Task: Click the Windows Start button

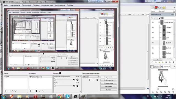Action: [x=3, y=97]
